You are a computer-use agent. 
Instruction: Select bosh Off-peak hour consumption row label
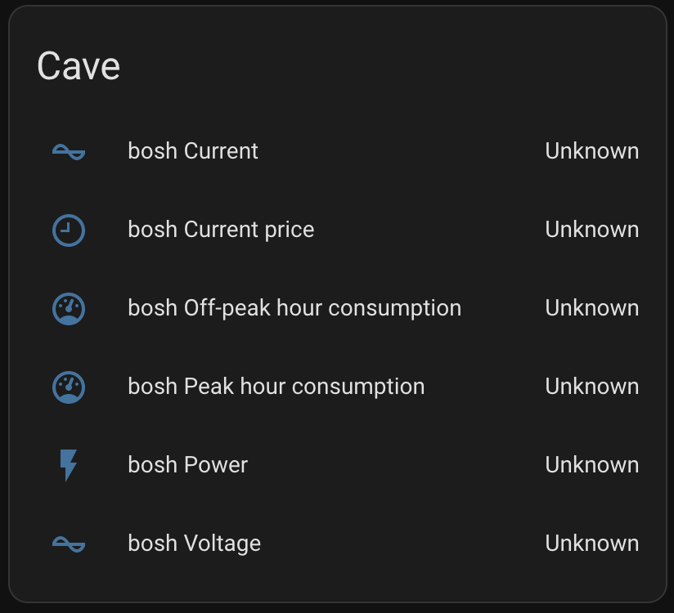(294, 308)
